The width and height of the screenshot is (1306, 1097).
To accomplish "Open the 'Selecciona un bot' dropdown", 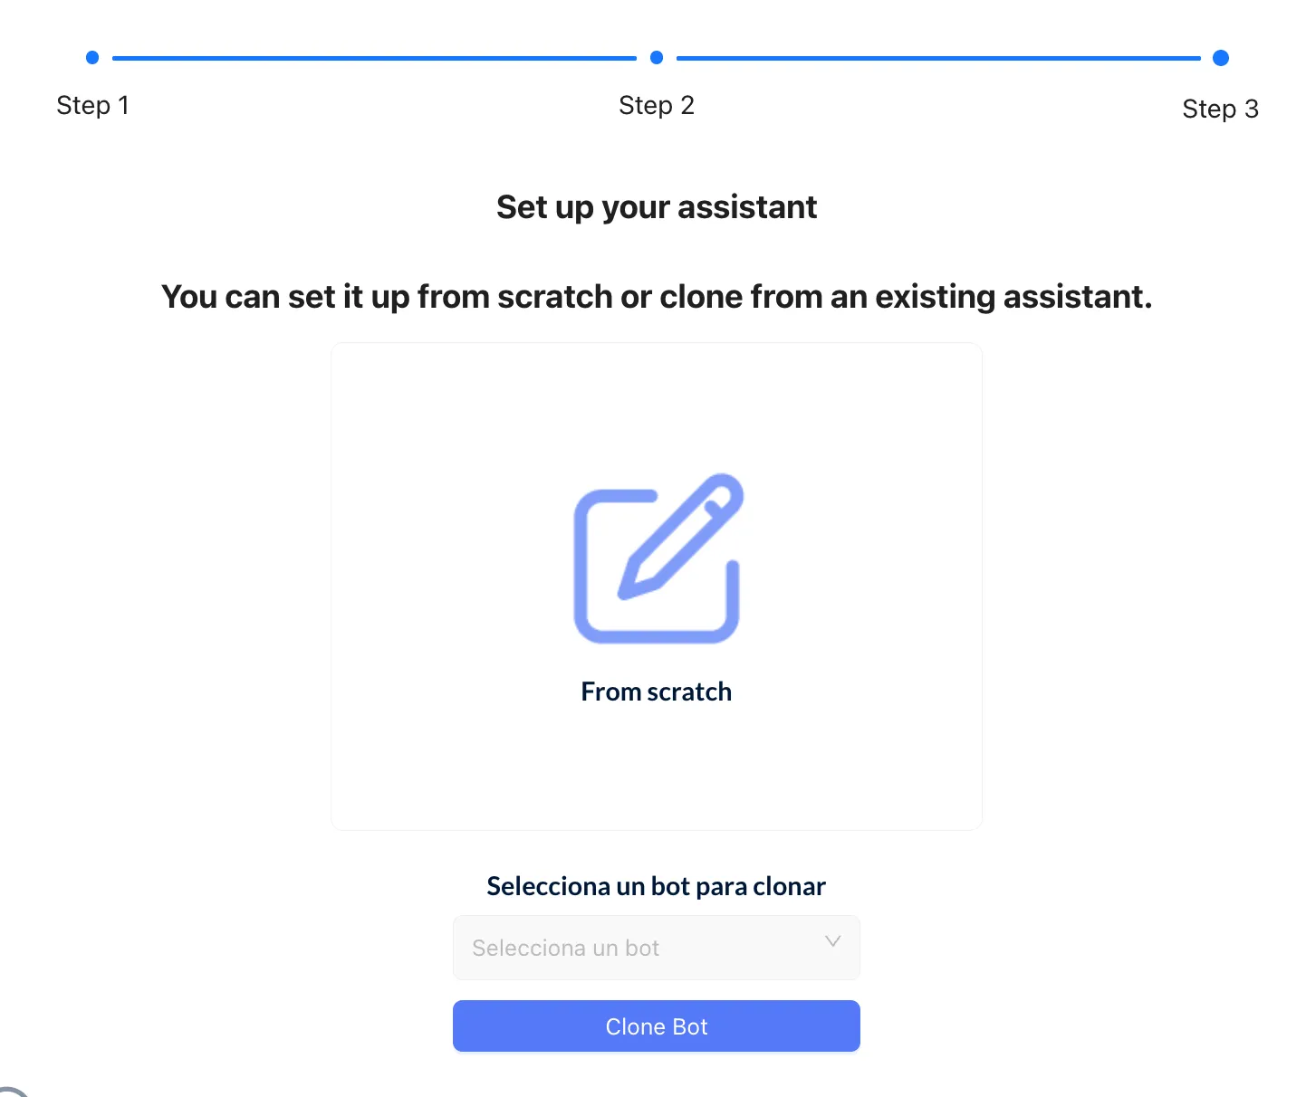I will tap(657, 948).
